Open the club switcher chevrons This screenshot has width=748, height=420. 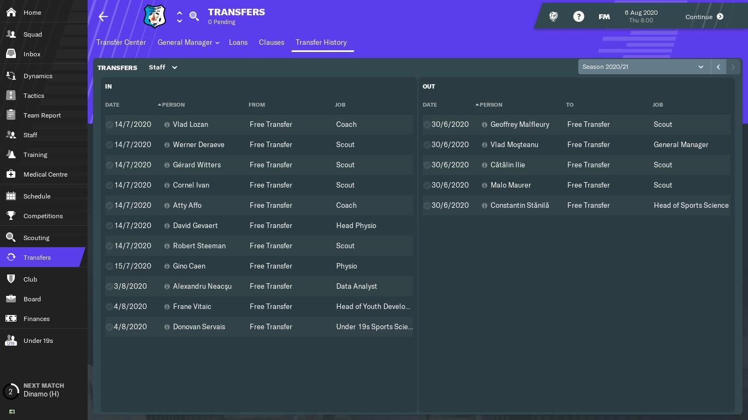click(x=179, y=16)
